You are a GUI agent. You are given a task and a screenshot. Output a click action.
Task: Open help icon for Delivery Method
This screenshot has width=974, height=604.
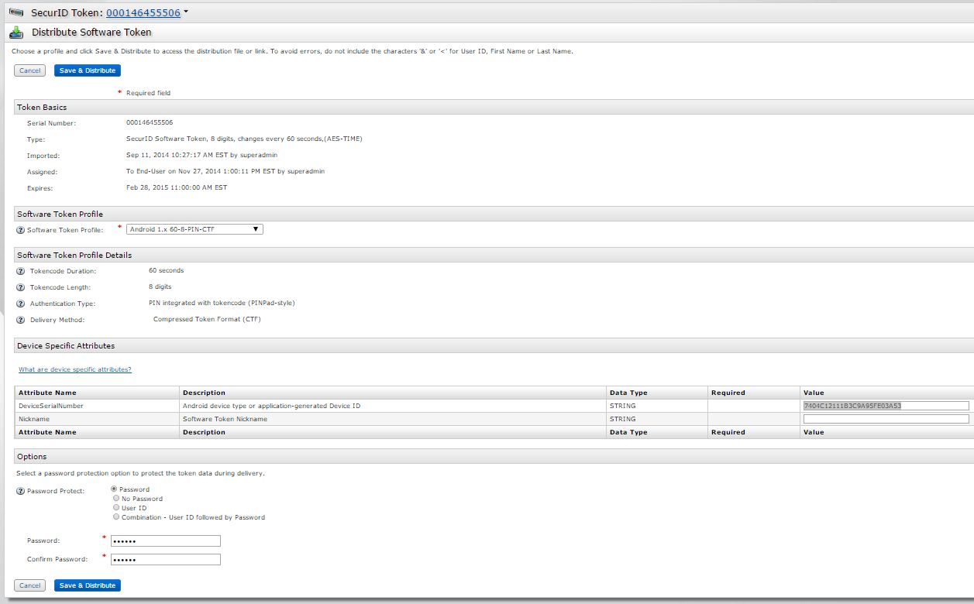point(20,320)
